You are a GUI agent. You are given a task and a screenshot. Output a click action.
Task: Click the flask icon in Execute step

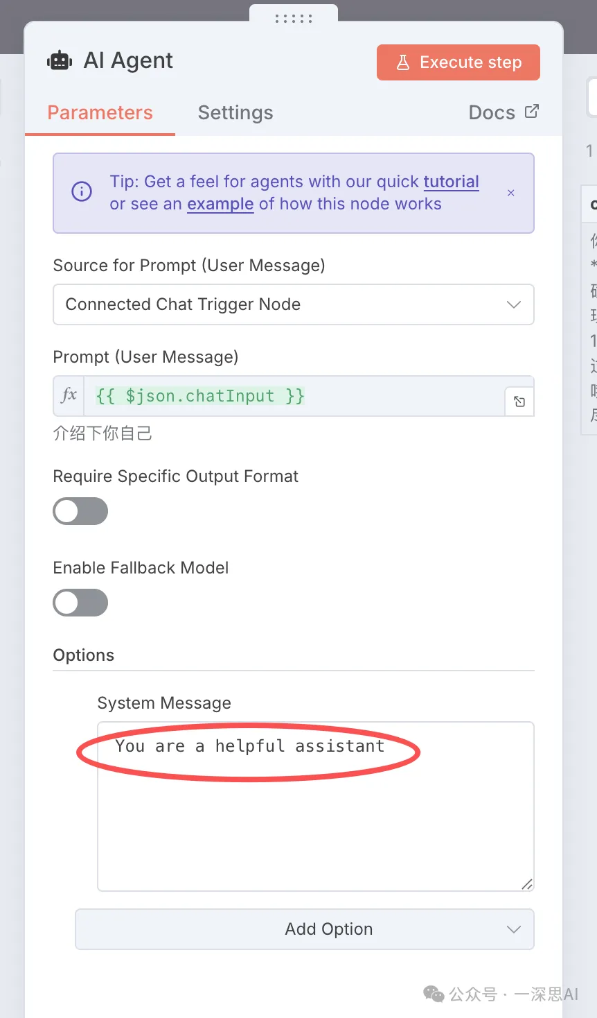coord(402,62)
